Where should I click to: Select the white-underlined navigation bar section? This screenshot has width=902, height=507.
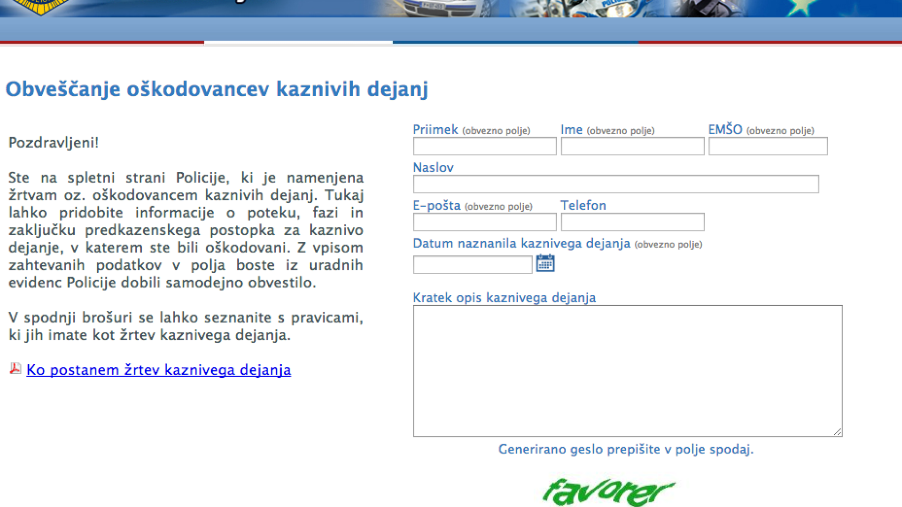click(298, 31)
